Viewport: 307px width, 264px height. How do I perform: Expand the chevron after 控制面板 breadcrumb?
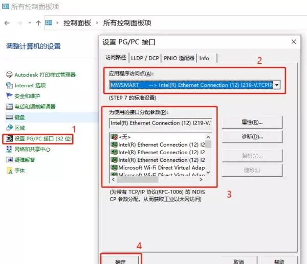[97, 23]
